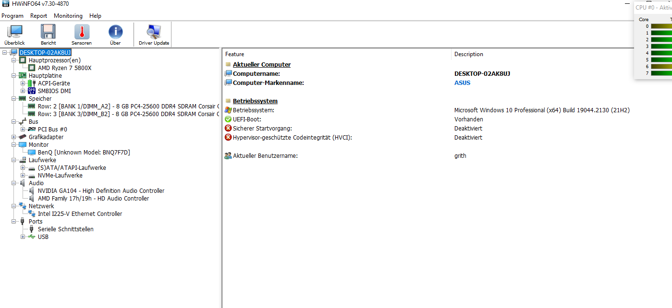672x308 pixels.
Task: Click the red HVCI status icon
Action: 228,137
